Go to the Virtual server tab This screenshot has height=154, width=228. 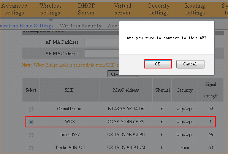click(x=122, y=9)
